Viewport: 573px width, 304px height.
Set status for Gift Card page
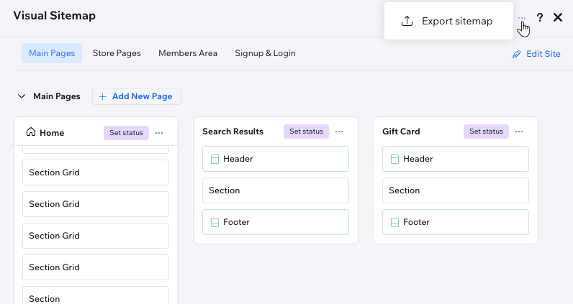tap(486, 132)
